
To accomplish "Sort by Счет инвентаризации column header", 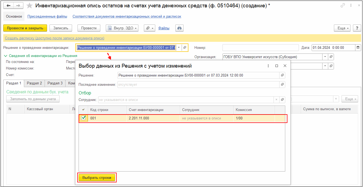I will click(153, 110).
